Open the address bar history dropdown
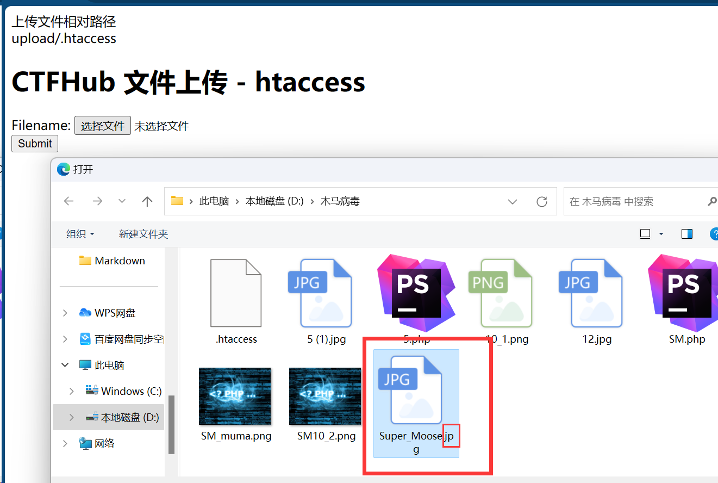The height and width of the screenshot is (483, 718). [x=512, y=202]
